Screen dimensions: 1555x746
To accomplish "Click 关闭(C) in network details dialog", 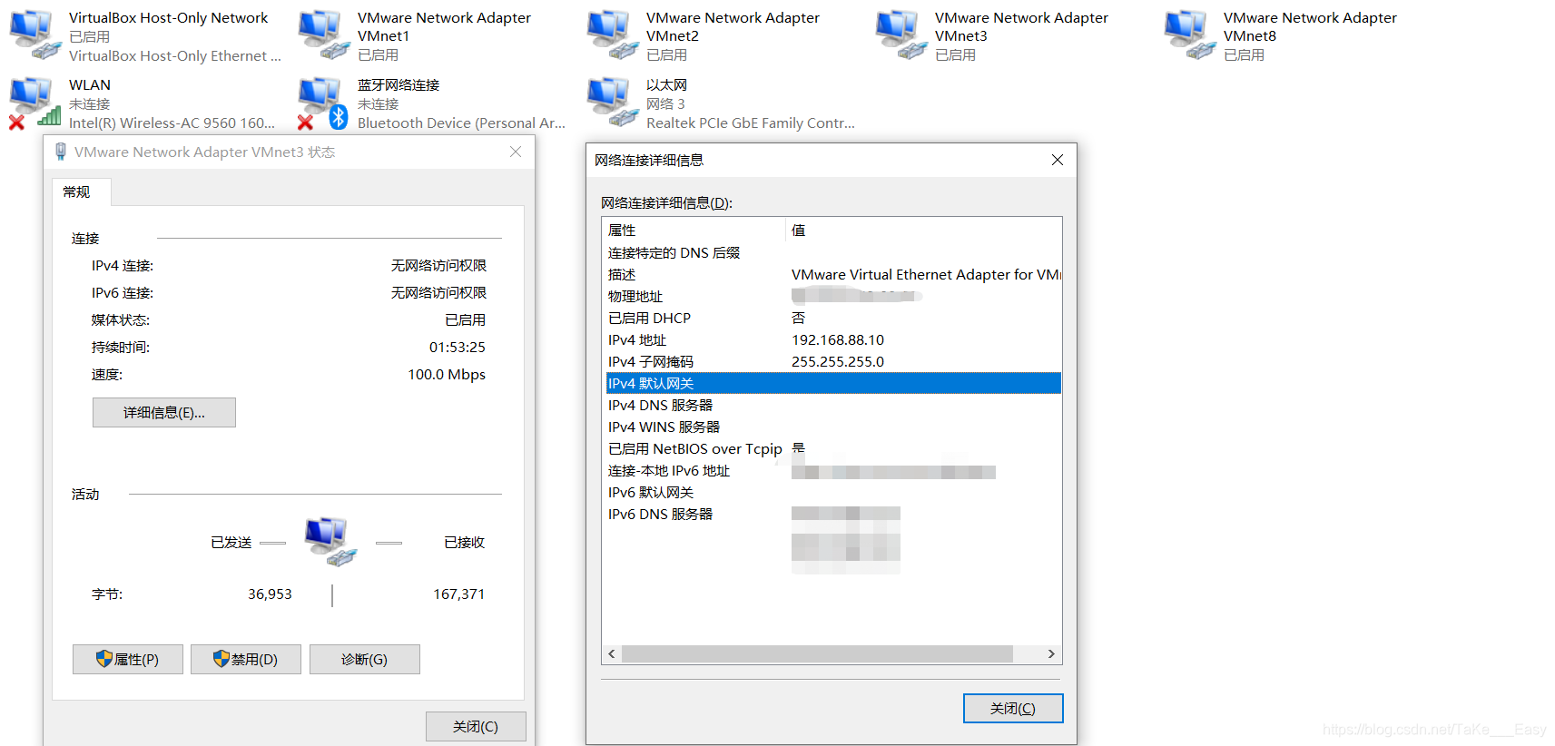I will pos(1013,708).
